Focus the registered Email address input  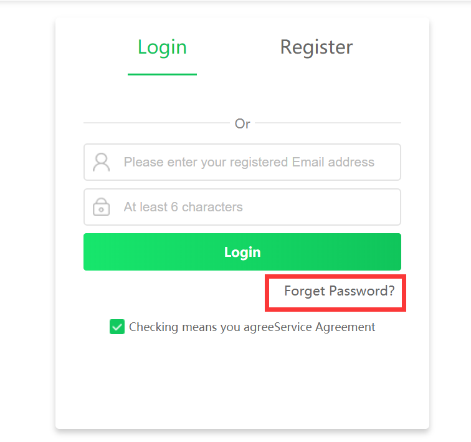242,162
